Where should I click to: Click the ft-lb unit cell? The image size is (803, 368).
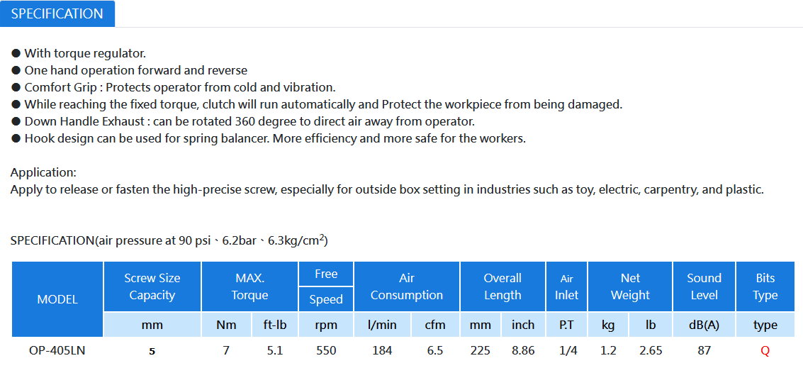[x=274, y=325]
